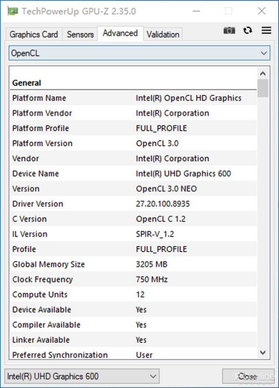Screen dimensions: 279x388
Task: Minimize the GPU-Z window
Action: click(195, 11)
